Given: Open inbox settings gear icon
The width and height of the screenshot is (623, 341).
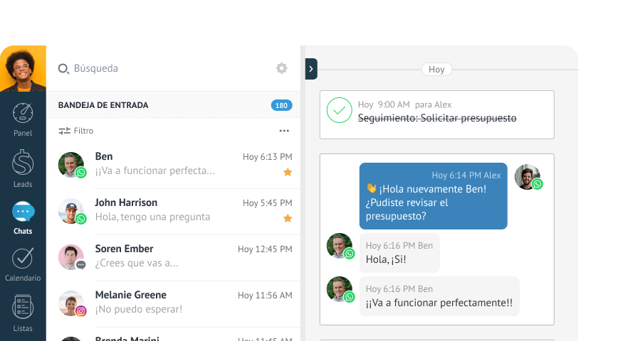Looking at the screenshot, I should [x=282, y=68].
